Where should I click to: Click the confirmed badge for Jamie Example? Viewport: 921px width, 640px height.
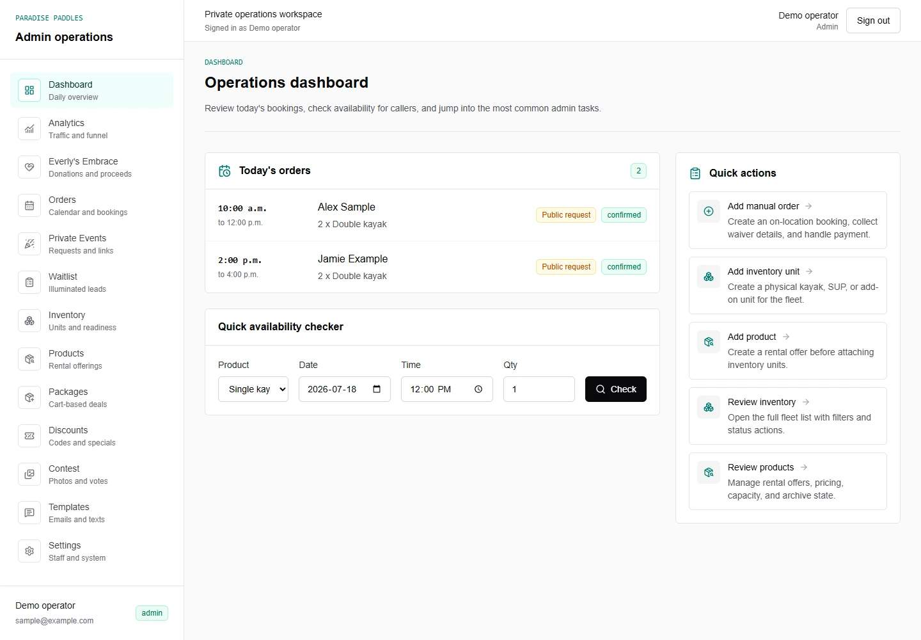pos(624,267)
